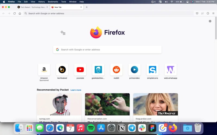Open theconversation.com berries story thumbnail
217x135 pixels.
click(107, 104)
